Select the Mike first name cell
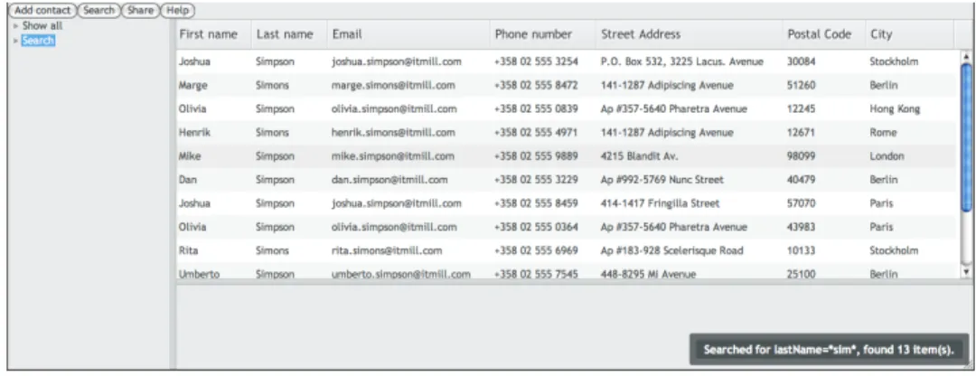 190,156
